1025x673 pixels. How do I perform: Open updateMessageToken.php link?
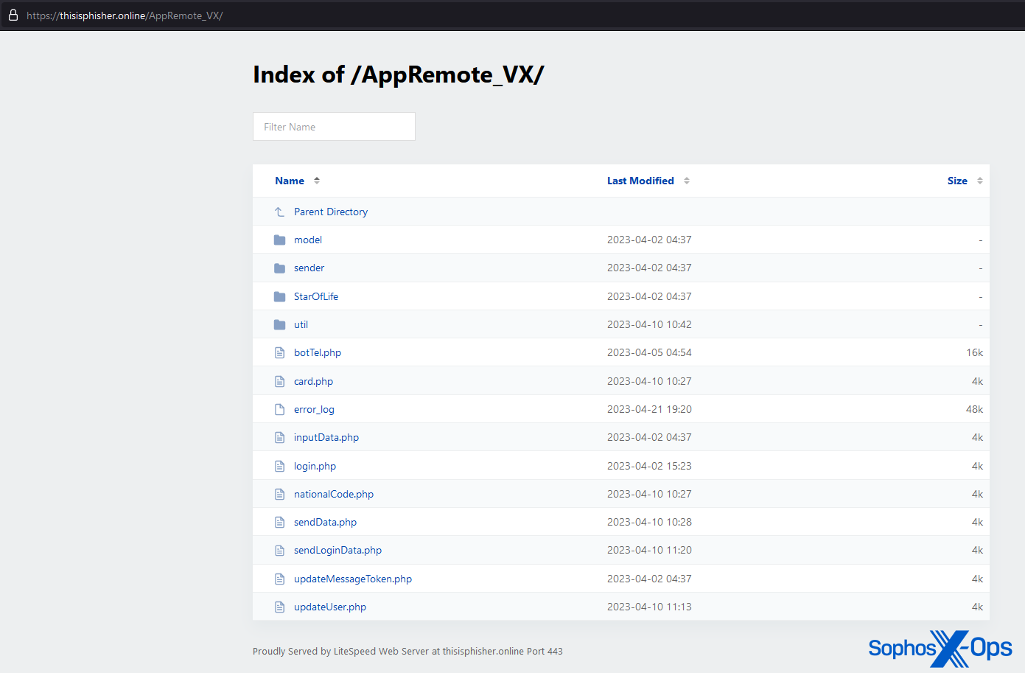click(x=352, y=579)
